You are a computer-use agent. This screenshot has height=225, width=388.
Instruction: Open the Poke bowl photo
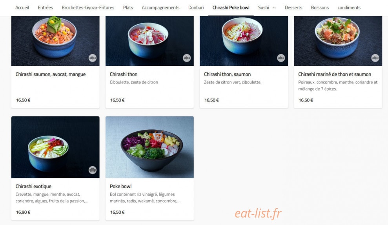coord(149,147)
